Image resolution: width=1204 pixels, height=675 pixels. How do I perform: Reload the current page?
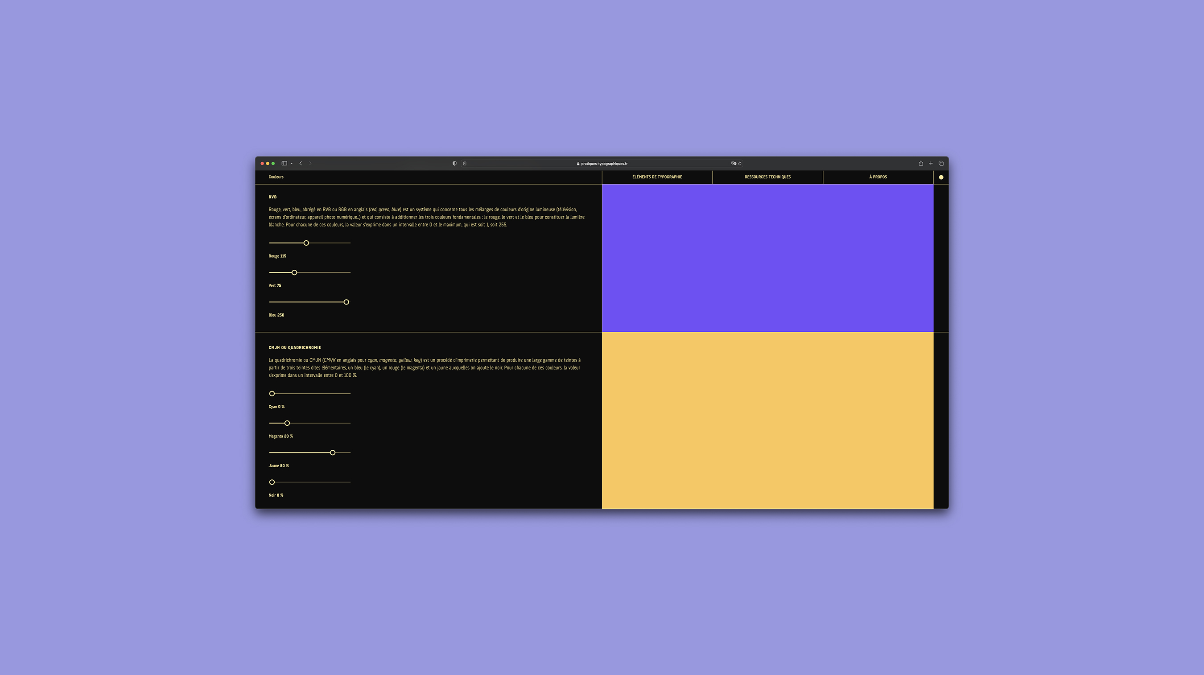(739, 164)
